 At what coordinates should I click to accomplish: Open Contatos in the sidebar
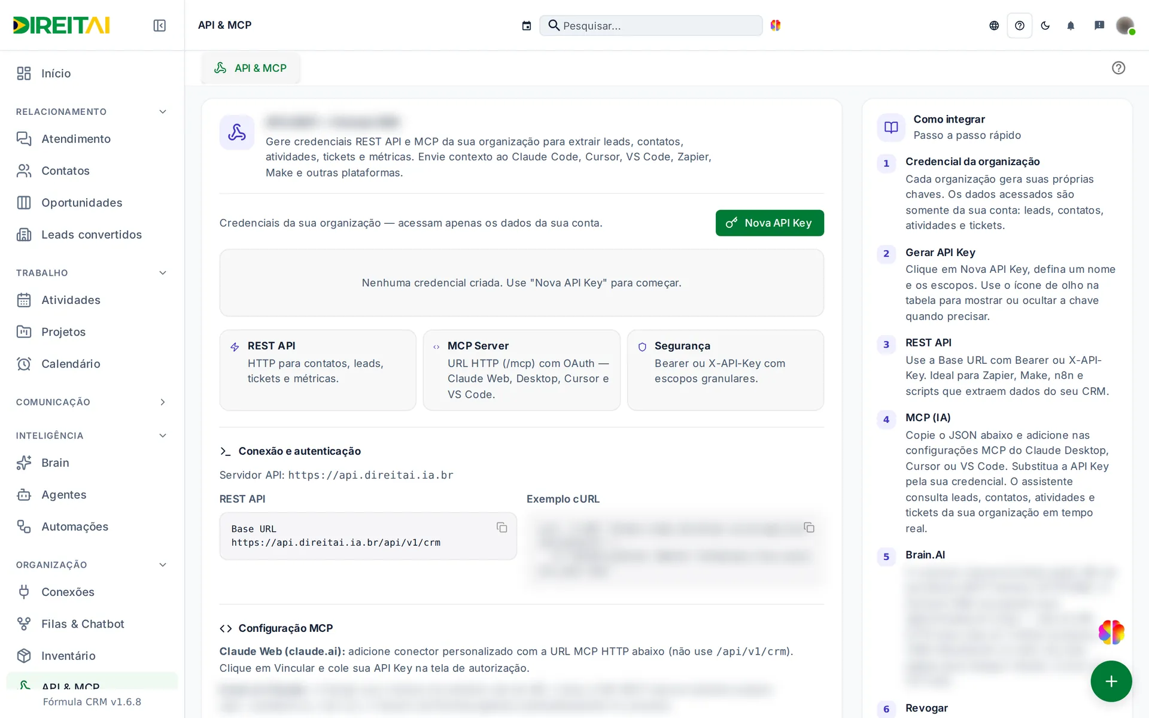tap(92, 171)
